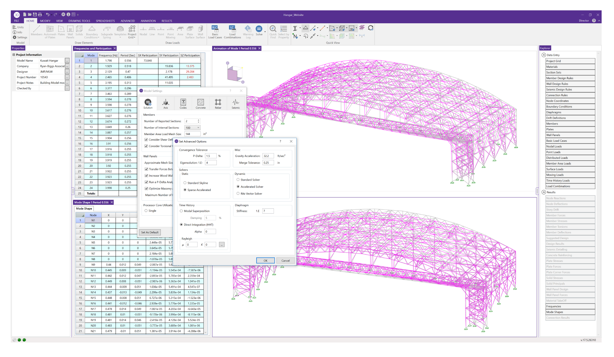614x357 pixels.
Task: Choose Standard Skyline static solver
Action: tap(185, 183)
